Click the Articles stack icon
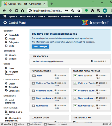The height and width of the screenshot is (126, 112). [x=6, y=38]
